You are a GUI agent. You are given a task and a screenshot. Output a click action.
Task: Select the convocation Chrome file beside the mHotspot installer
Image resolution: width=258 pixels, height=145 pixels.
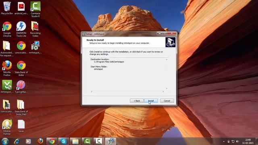point(21,48)
